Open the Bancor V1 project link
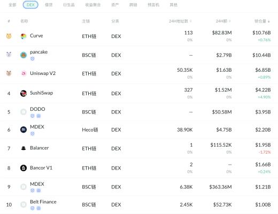The image size is (278, 214). (41, 168)
